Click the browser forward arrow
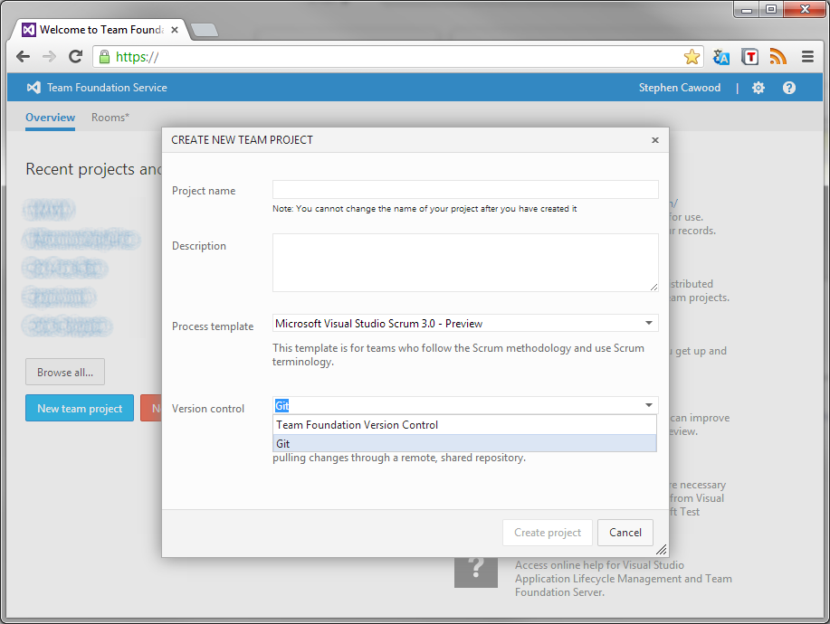 49,57
